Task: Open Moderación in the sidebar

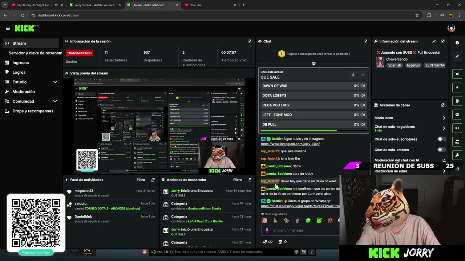Action: (31, 92)
